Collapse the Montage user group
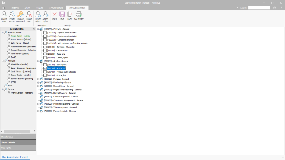This screenshot has width=285, height=160. (2, 61)
